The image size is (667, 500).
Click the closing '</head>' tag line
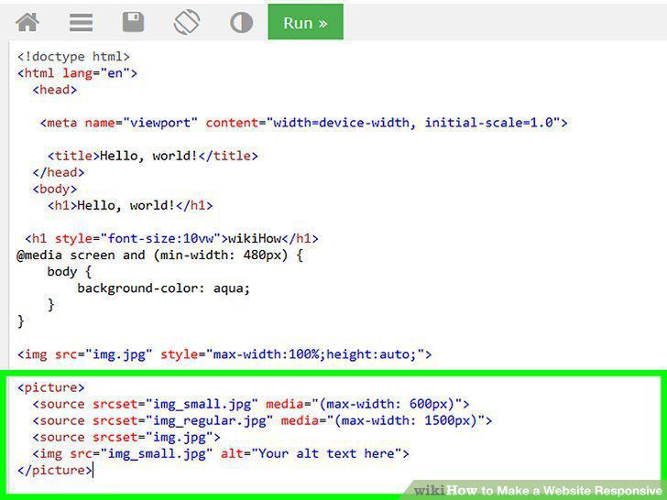click(x=59, y=172)
